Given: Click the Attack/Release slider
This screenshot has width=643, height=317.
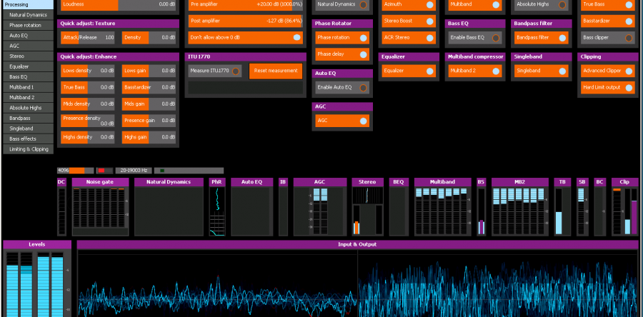Looking at the screenshot, I should pos(88,38).
